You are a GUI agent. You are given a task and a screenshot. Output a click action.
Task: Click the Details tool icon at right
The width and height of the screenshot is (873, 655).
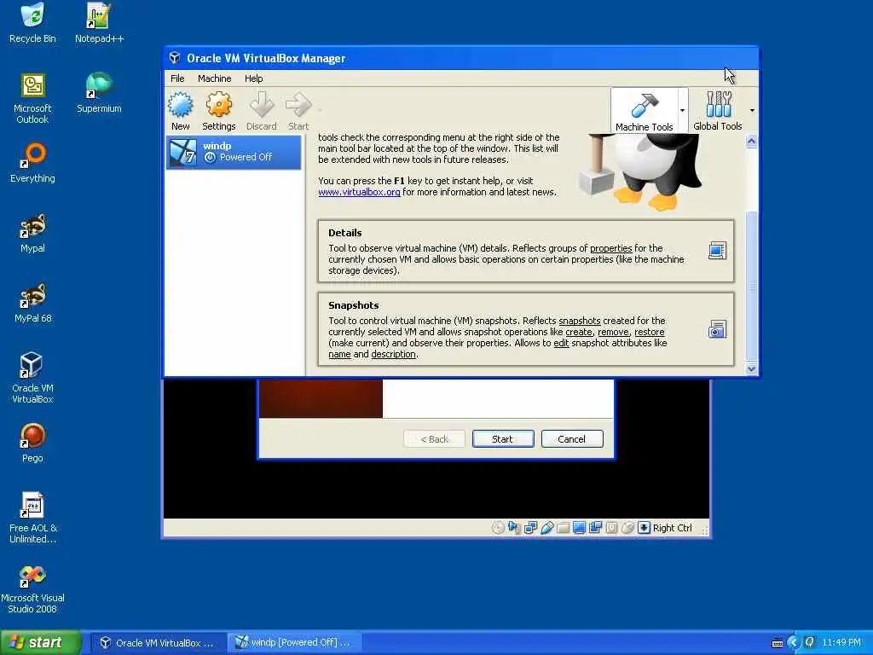pyautogui.click(x=717, y=251)
